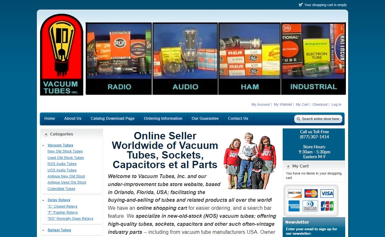This screenshot has width=385, height=237.
Task: Click the American Express icon
Action: [294, 206]
